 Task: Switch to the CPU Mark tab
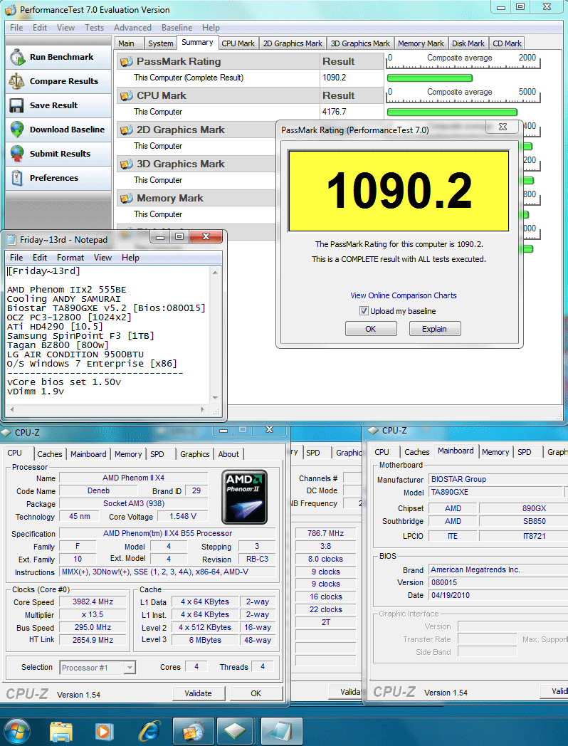(x=238, y=43)
